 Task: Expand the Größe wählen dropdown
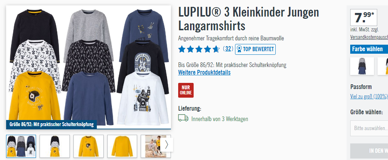[369, 128]
